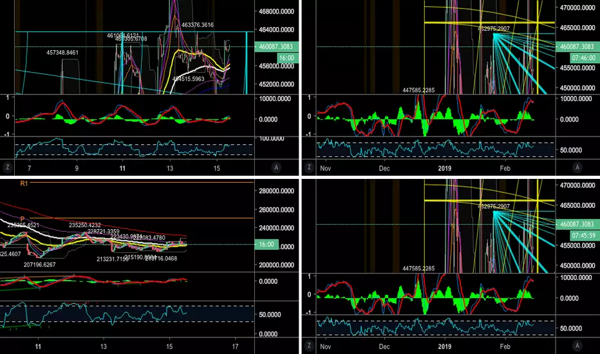Toggle auto scale A button in the top-left chart
The width and height of the screenshot is (600, 354).
click(276, 167)
